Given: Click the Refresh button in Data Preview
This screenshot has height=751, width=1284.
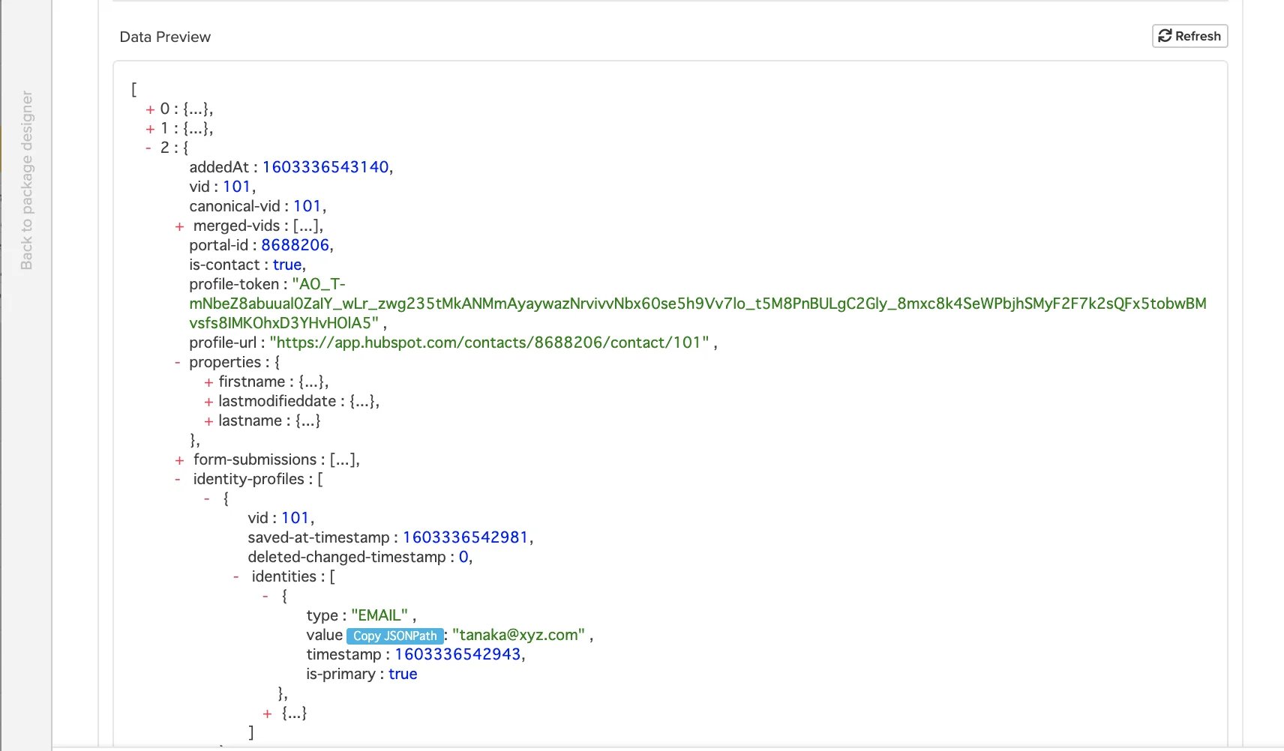Looking at the screenshot, I should [x=1189, y=36].
